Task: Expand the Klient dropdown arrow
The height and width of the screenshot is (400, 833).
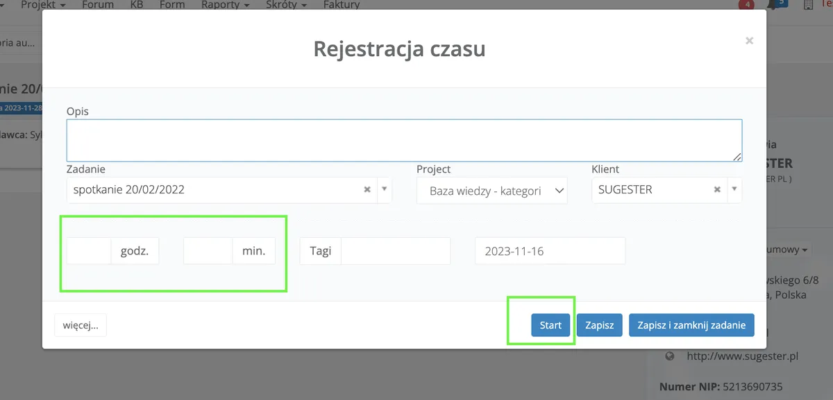Action: click(x=734, y=189)
